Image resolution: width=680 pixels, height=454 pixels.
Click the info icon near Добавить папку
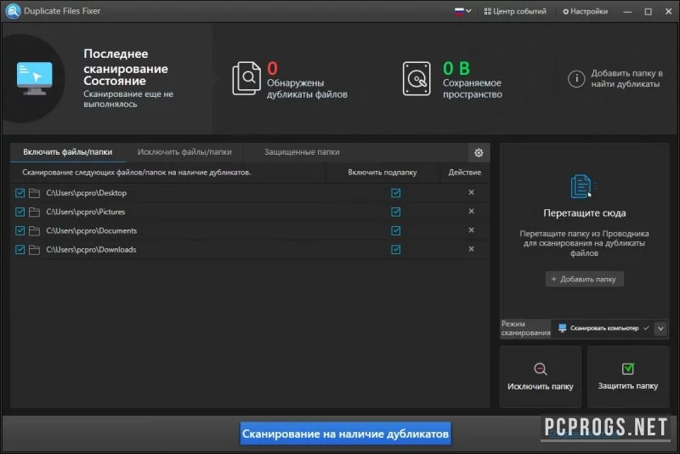point(576,79)
